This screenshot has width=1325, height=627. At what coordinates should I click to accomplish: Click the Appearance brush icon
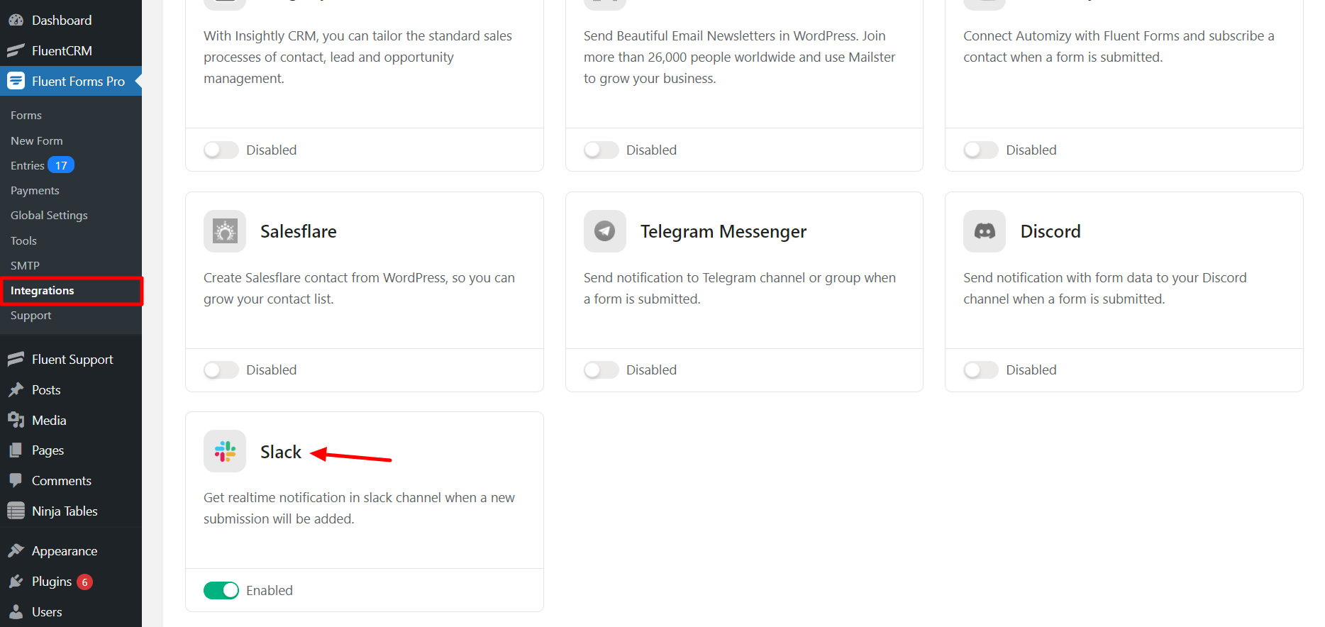tap(16, 551)
